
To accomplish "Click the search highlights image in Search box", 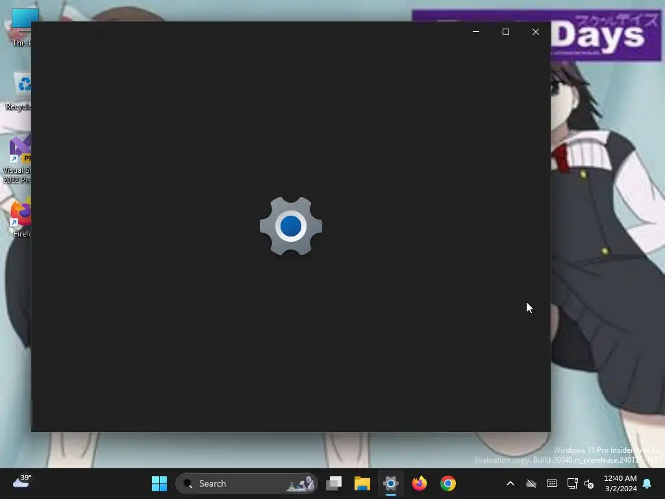I will coord(301,483).
